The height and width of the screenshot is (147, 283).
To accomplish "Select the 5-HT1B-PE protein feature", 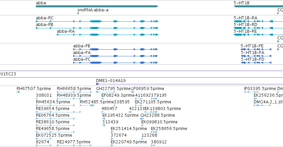I will (x=256, y=49).
